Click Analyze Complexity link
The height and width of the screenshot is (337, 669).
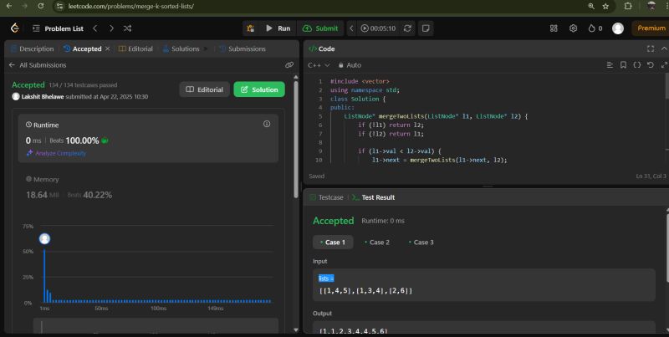tap(56, 153)
